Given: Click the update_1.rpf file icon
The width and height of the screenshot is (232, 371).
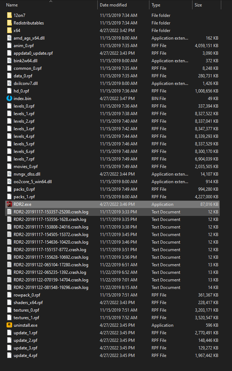Looking at the screenshot, I should [9, 332].
